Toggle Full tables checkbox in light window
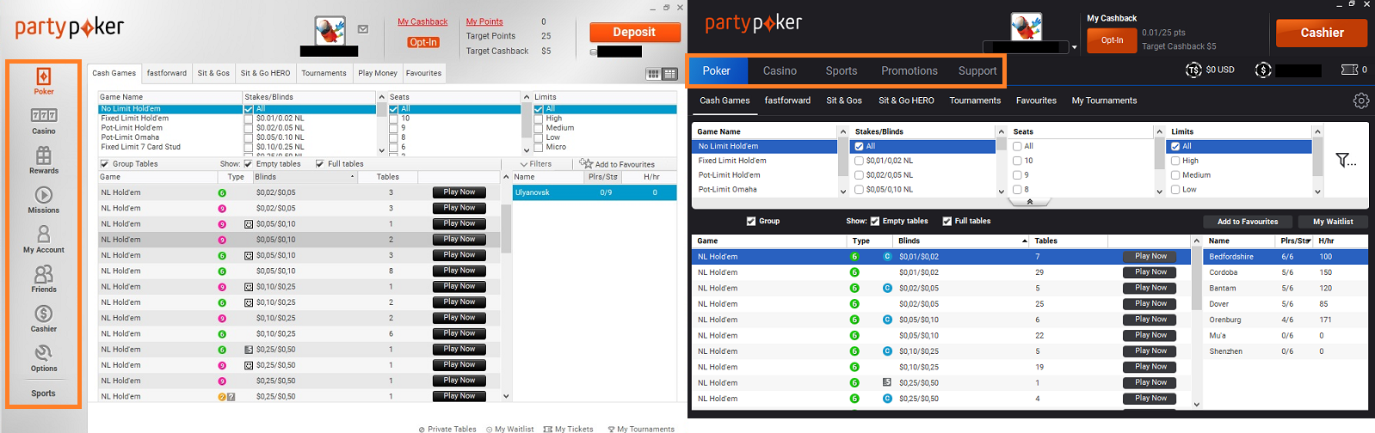 320,163
